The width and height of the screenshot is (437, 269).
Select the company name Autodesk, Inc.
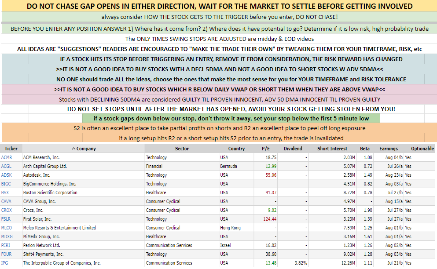(x=37, y=175)
